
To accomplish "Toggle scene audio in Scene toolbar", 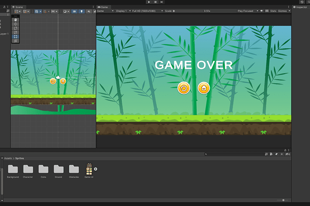I will click(x=89, y=12).
